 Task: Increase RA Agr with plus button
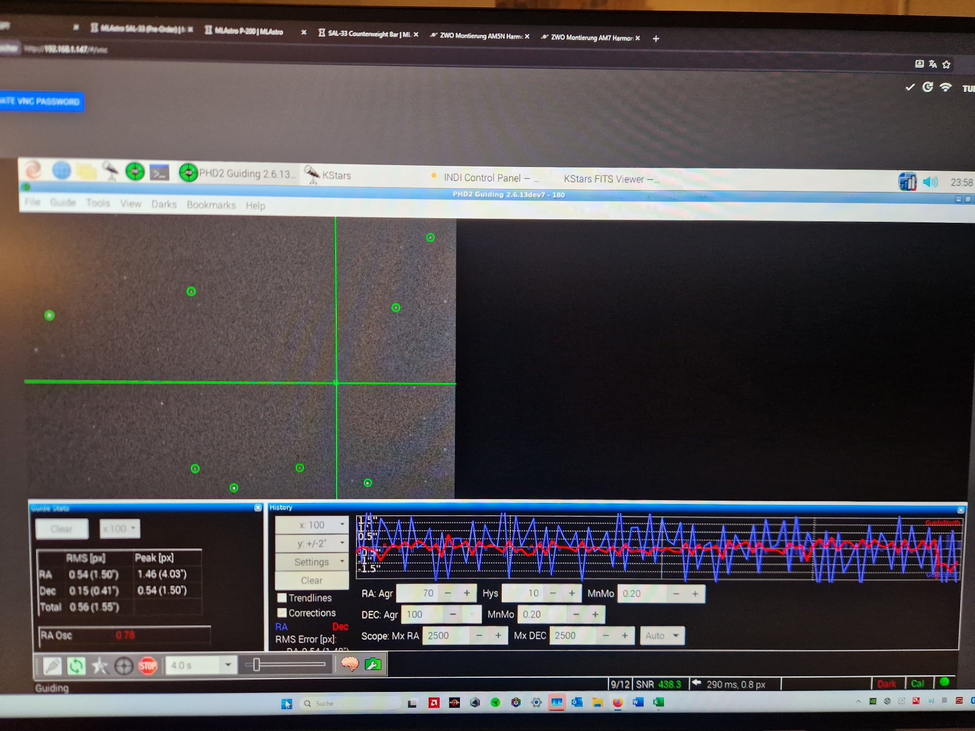(467, 593)
